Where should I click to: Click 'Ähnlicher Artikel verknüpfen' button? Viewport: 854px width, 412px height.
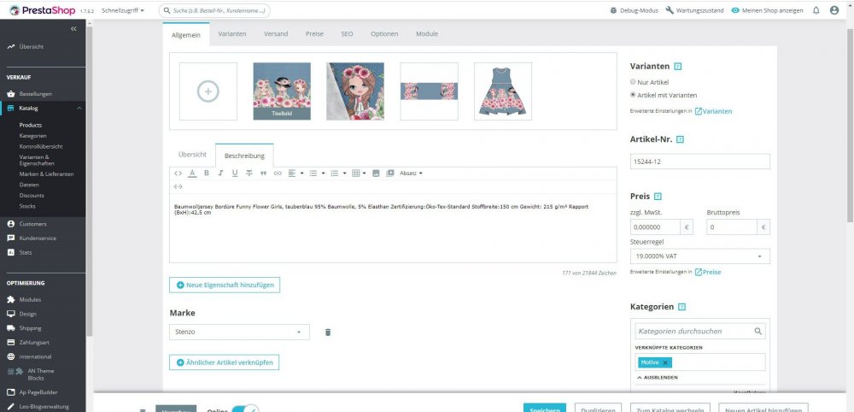(x=224, y=362)
